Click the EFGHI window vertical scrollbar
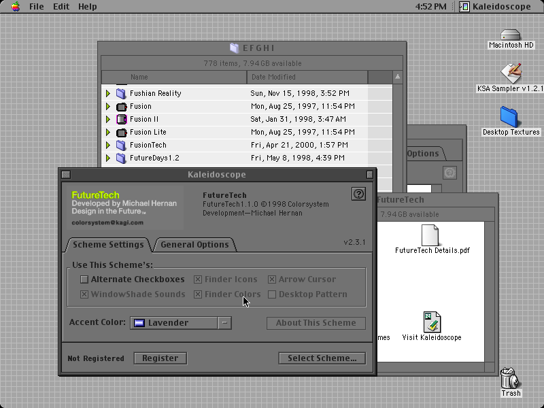 (x=398, y=137)
